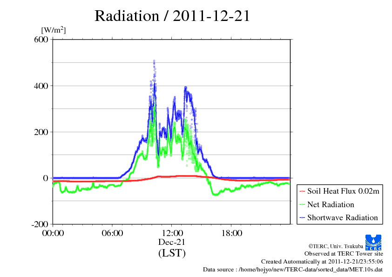Click the '200' y-axis label
This screenshot has height=277, width=392.
pos(41,132)
